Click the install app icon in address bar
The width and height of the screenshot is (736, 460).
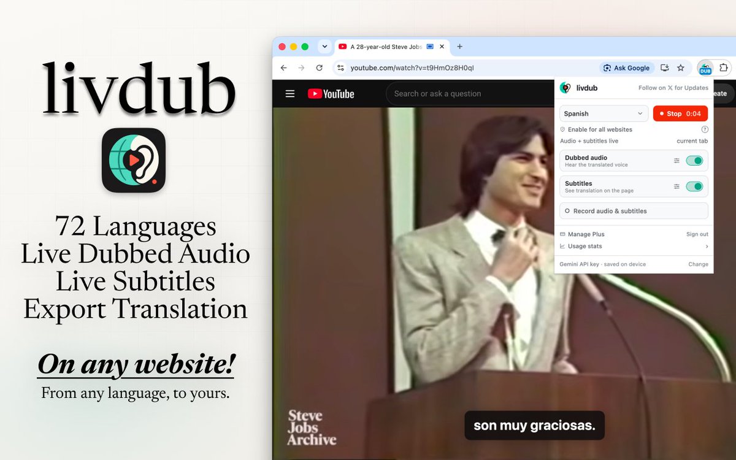click(x=664, y=67)
